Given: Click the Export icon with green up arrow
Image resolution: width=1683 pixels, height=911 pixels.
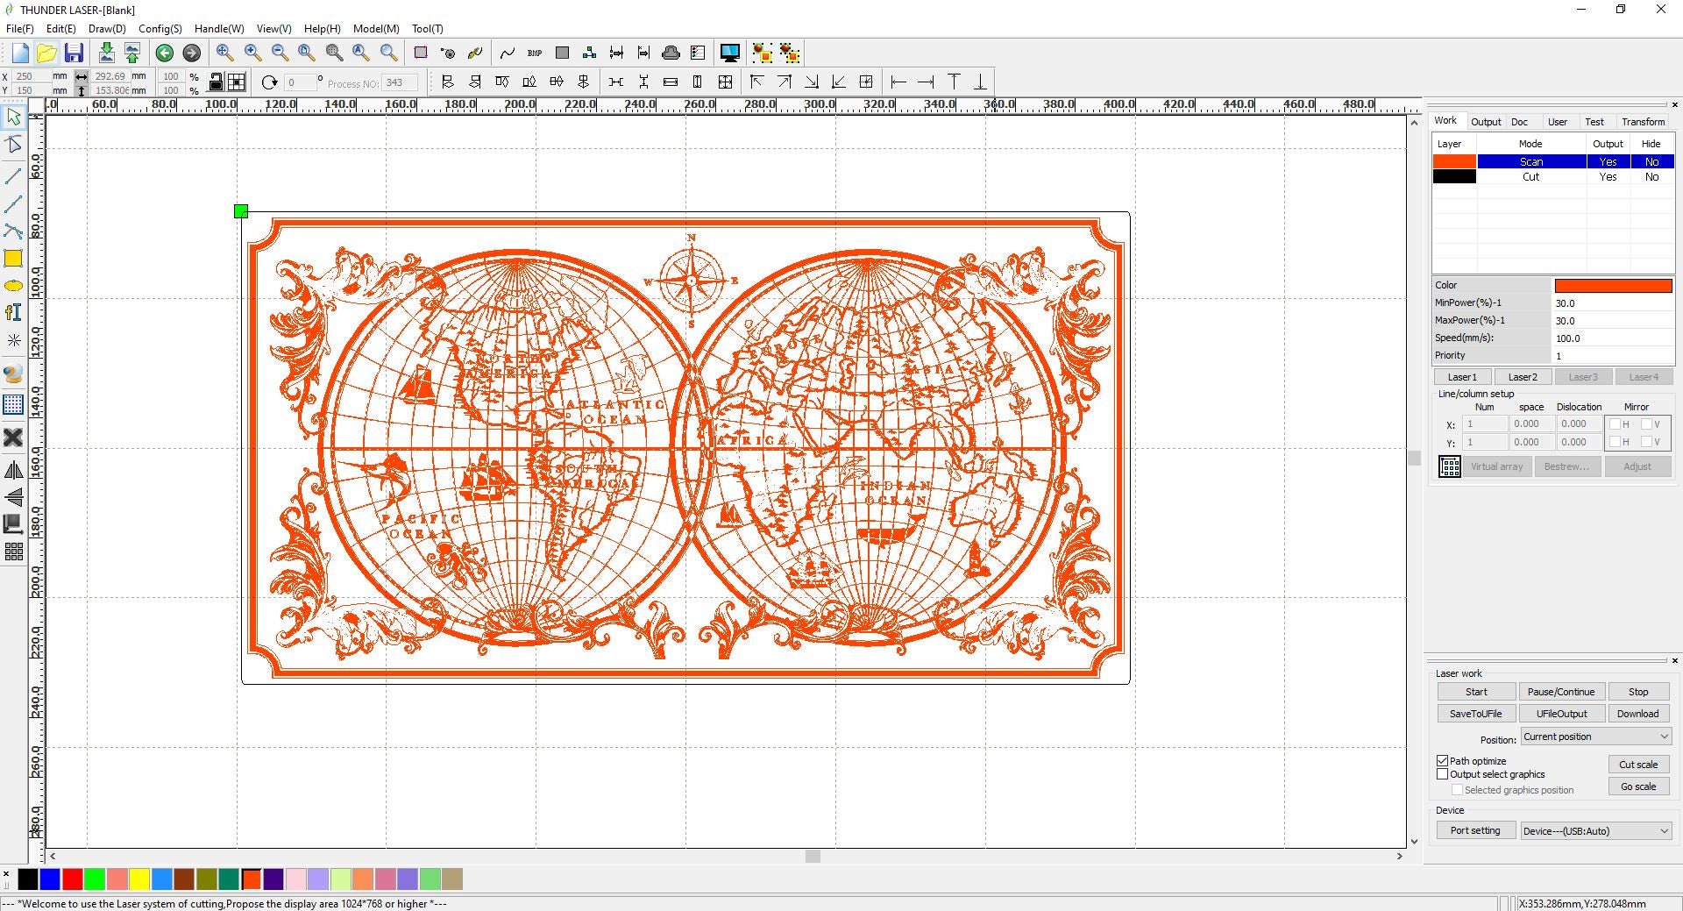Looking at the screenshot, I should 132,53.
